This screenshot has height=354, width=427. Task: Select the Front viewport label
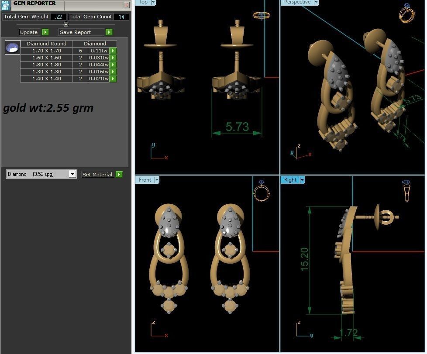click(145, 180)
